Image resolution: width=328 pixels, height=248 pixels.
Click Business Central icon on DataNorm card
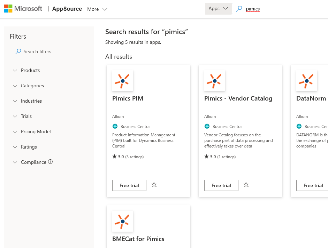(299, 126)
